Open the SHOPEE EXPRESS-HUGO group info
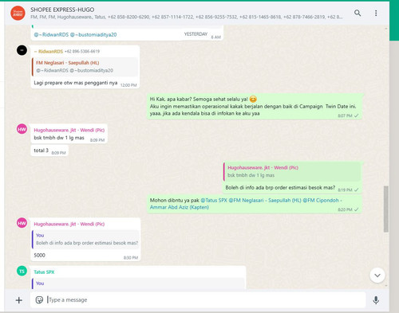Screen dimensions: 399x313 tap(62, 10)
